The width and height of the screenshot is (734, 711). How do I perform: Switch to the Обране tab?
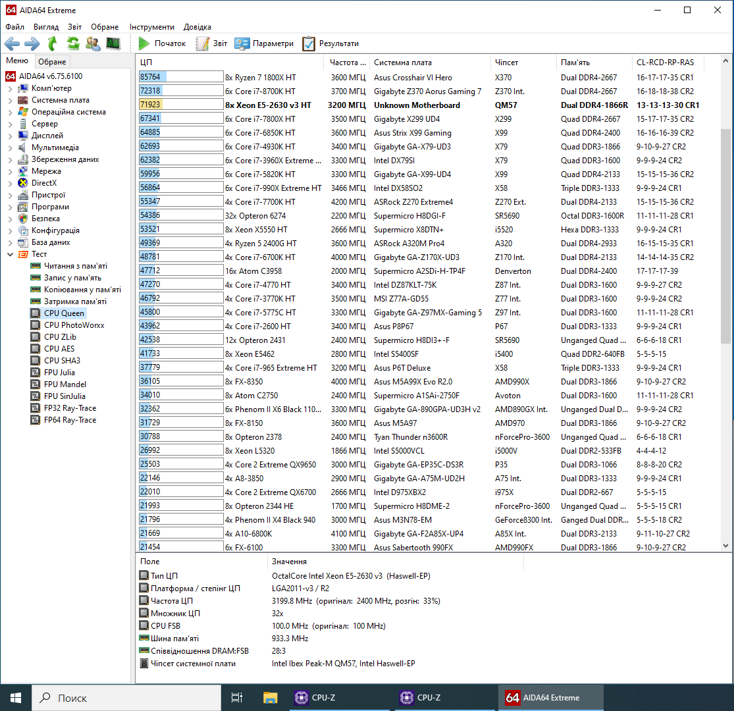(x=52, y=62)
